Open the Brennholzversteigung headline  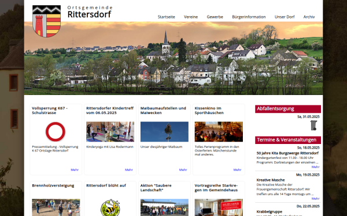[x=53, y=185]
